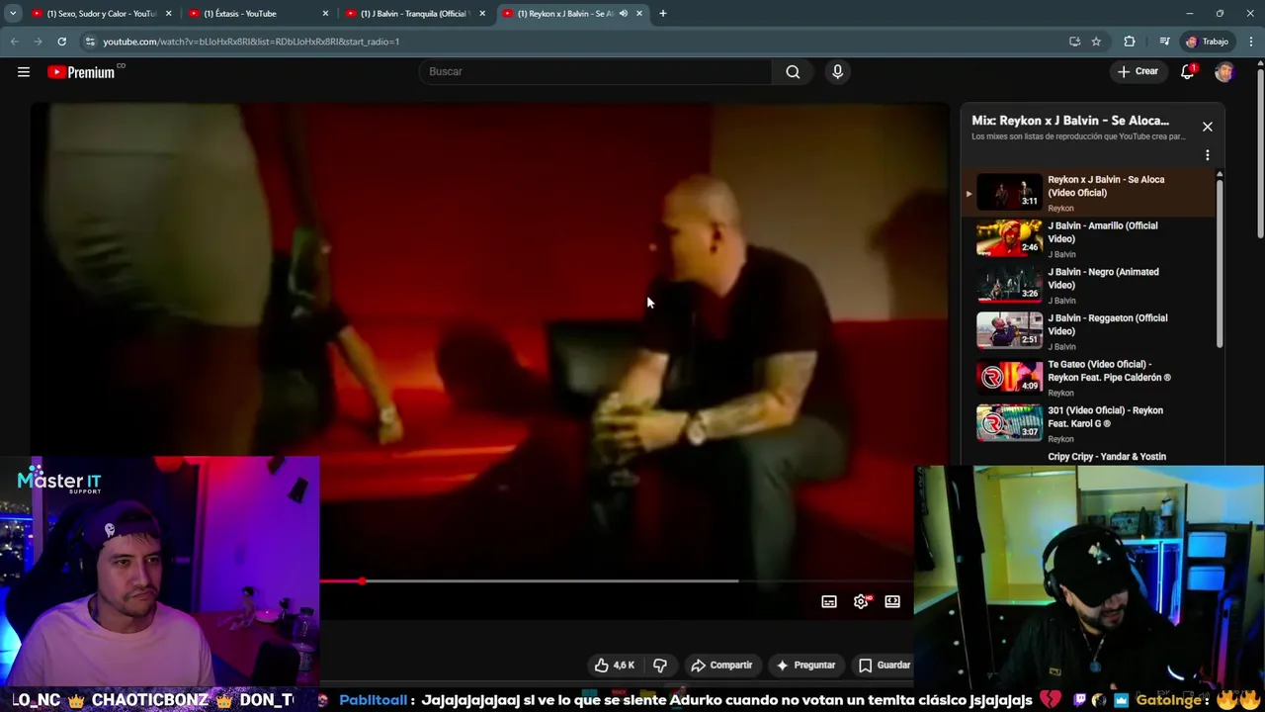Open the media control toolbar icon
The width and height of the screenshot is (1265, 712).
pyautogui.click(x=1164, y=42)
